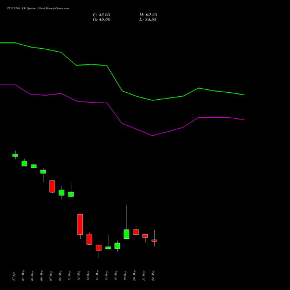
Task: Click the 19 May date label
Action: (125, 275)
